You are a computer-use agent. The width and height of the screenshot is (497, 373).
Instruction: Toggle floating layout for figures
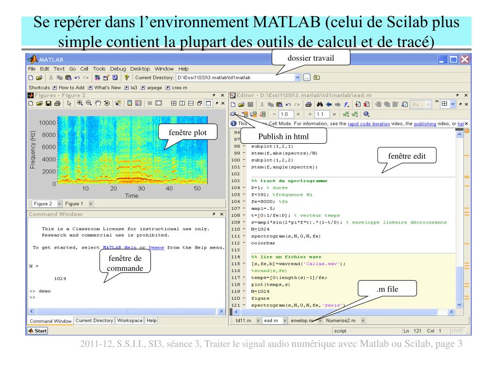pyautogui.click(x=199, y=103)
